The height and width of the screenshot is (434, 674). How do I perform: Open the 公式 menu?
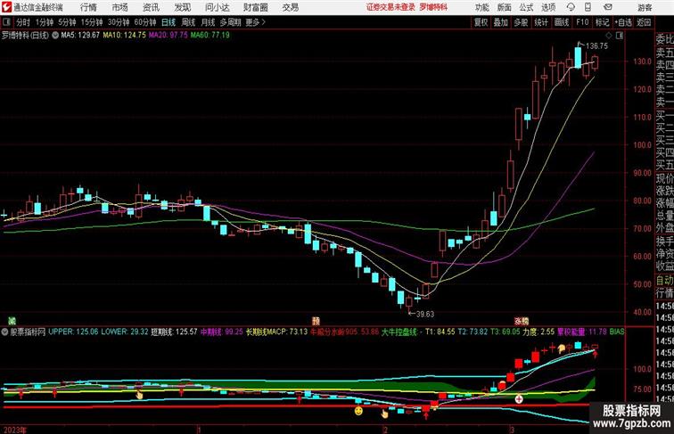(526, 7)
